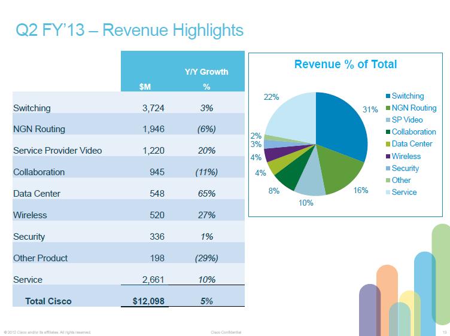Select the $M column header

tap(144, 87)
